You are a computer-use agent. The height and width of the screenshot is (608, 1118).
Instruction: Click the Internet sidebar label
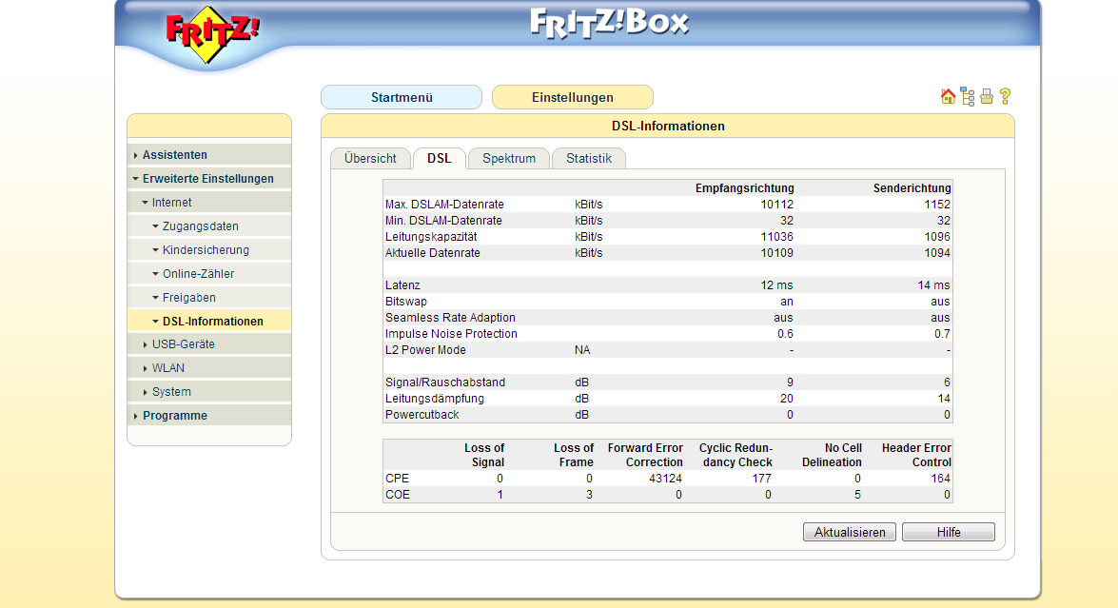click(x=172, y=203)
